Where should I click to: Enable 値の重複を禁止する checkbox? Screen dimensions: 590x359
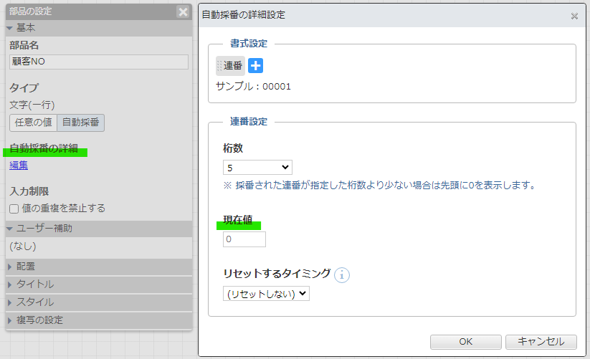14,209
